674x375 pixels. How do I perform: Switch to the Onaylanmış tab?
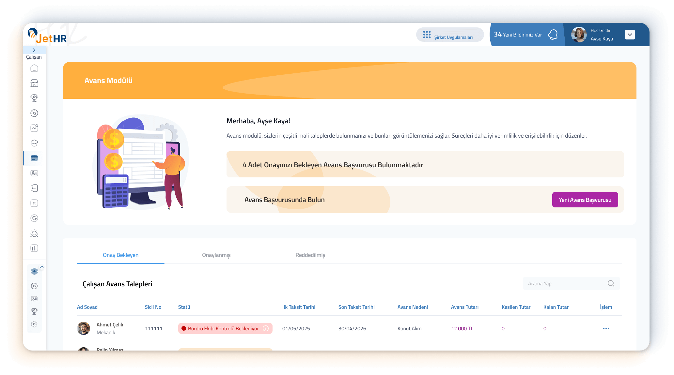(x=216, y=255)
